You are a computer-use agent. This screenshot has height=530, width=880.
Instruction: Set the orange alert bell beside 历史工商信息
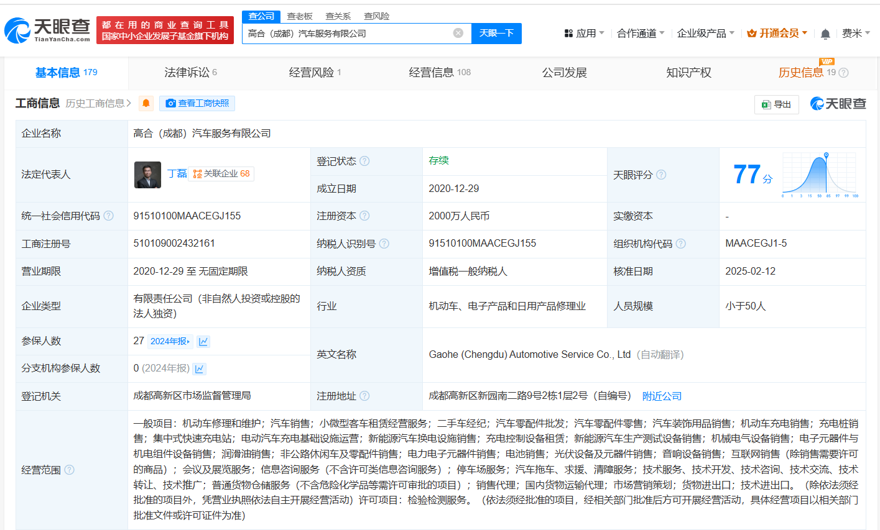pyautogui.click(x=146, y=103)
